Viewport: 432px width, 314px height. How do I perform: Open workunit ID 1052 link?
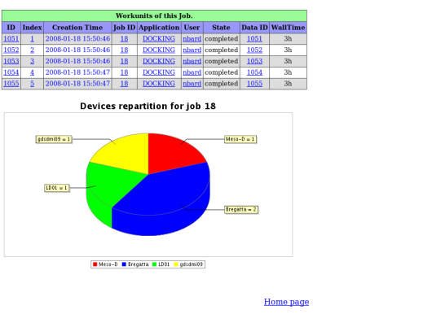click(x=11, y=50)
